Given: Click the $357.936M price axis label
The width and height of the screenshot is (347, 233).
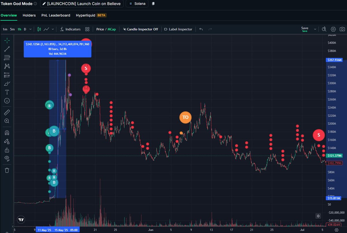Looking at the screenshot, I should pyautogui.click(x=335, y=60).
